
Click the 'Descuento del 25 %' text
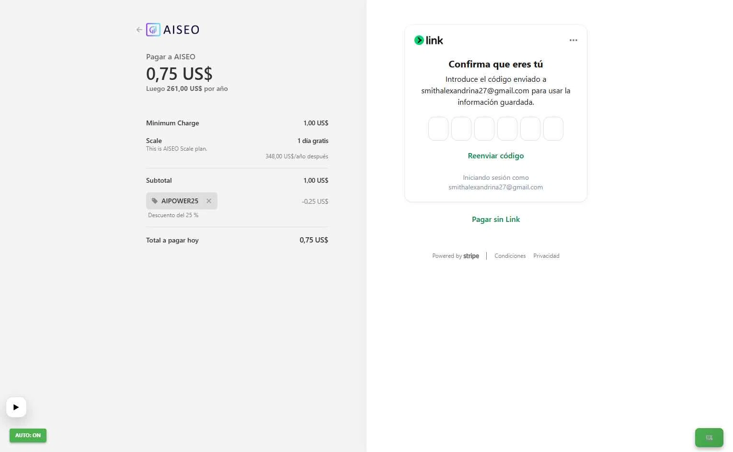173,215
